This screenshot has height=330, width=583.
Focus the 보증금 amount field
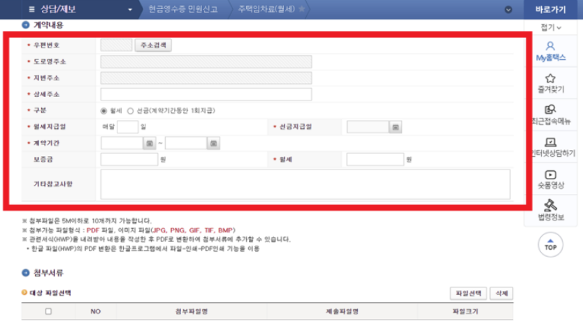[129, 160]
